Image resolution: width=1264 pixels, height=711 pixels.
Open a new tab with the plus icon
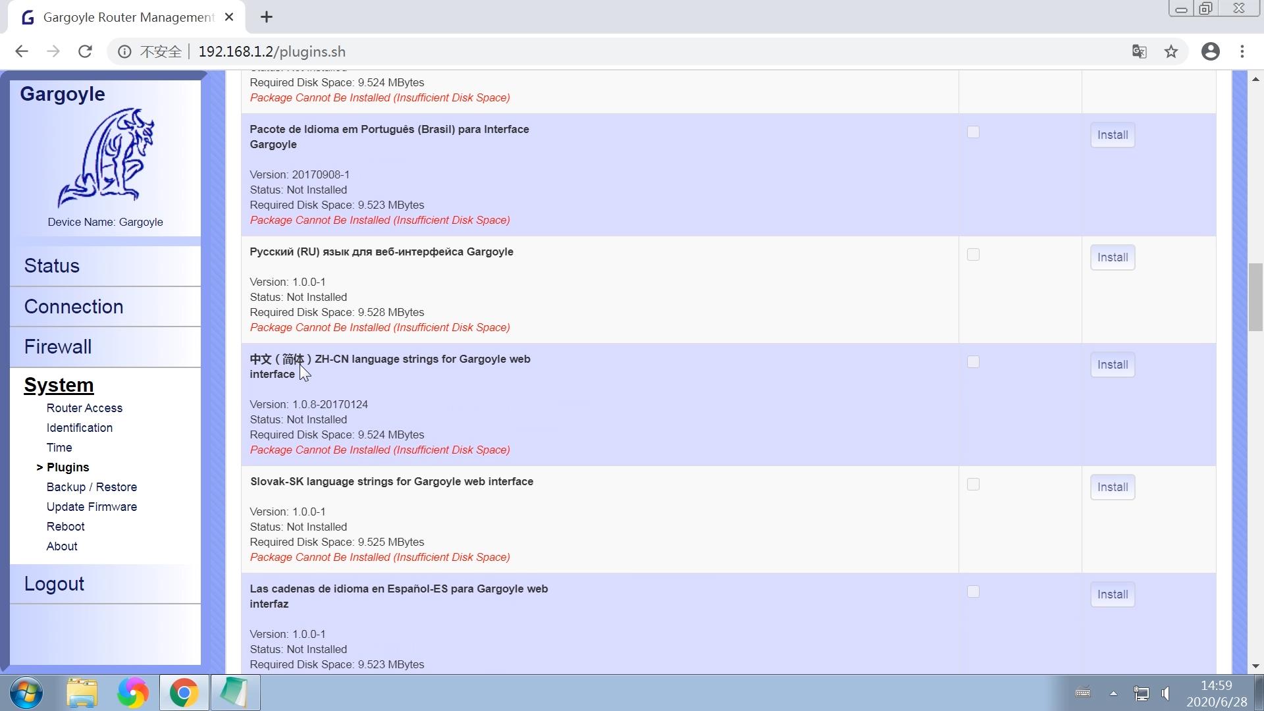click(267, 17)
